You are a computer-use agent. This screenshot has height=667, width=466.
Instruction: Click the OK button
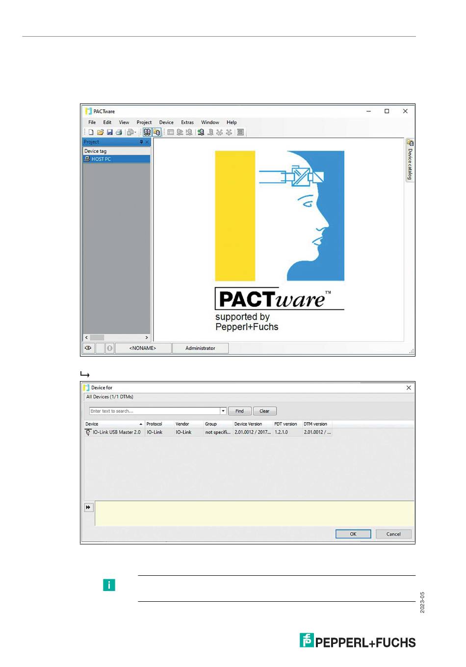(x=353, y=534)
